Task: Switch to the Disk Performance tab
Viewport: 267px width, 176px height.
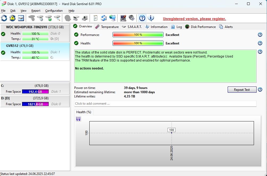Action: point(201,27)
